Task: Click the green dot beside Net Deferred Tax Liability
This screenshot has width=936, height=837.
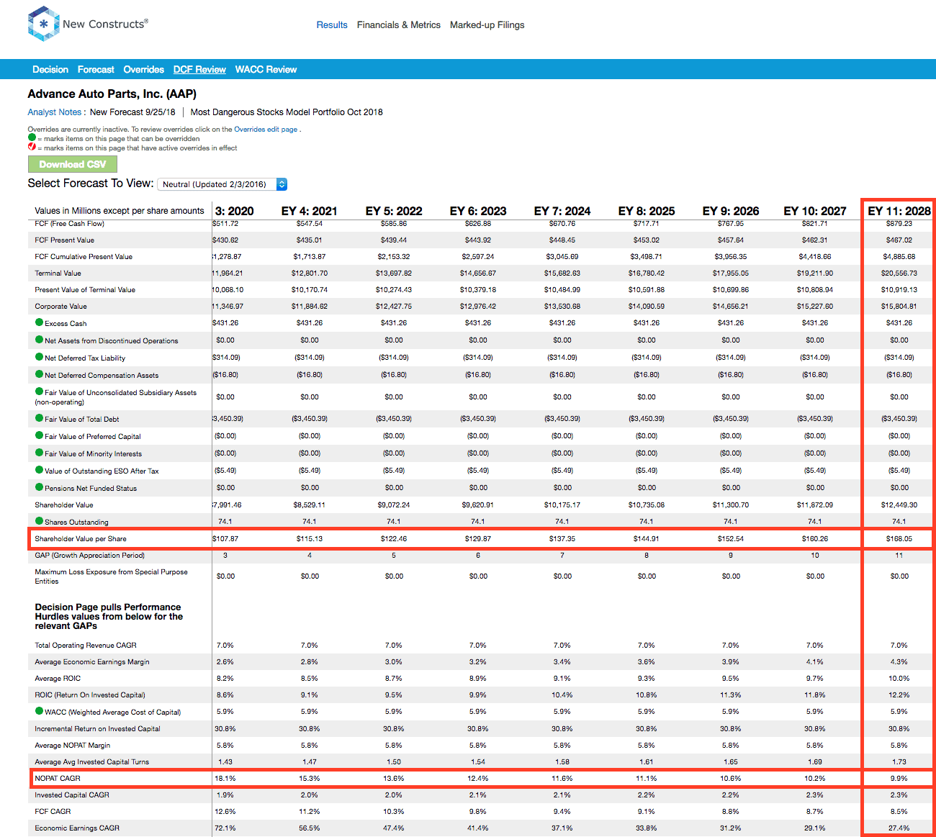Action: (40, 357)
